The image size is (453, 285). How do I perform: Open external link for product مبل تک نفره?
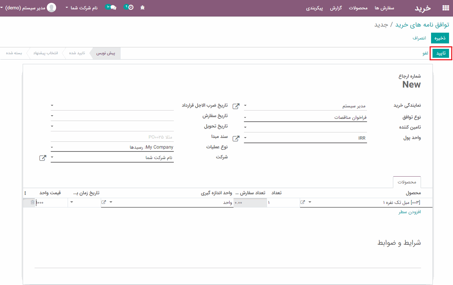[303, 202]
